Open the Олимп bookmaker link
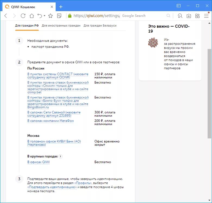This screenshot has height=203, width=212. click(x=58, y=87)
